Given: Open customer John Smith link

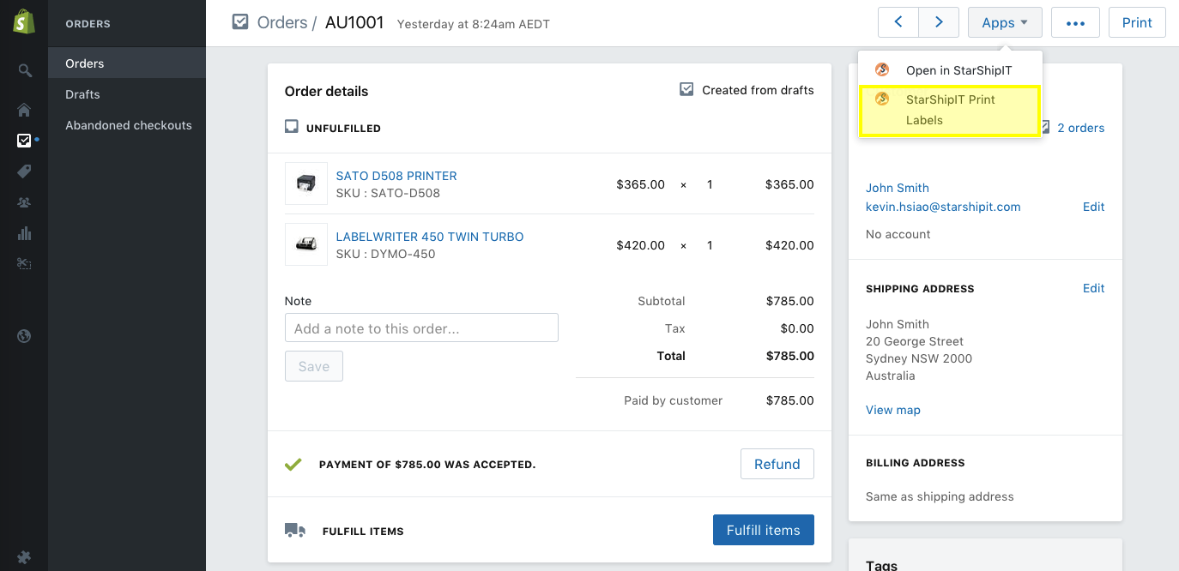Looking at the screenshot, I should [x=897, y=188].
